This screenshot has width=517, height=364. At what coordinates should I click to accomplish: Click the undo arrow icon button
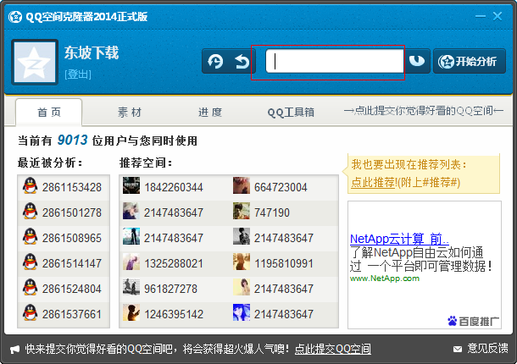coord(242,61)
